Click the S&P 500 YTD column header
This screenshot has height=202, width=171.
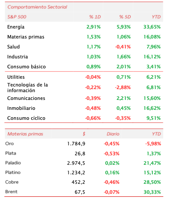point(156,17)
